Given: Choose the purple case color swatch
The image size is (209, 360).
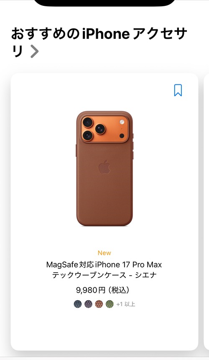Looking at the screenshot, I should [x=88, y=304].
